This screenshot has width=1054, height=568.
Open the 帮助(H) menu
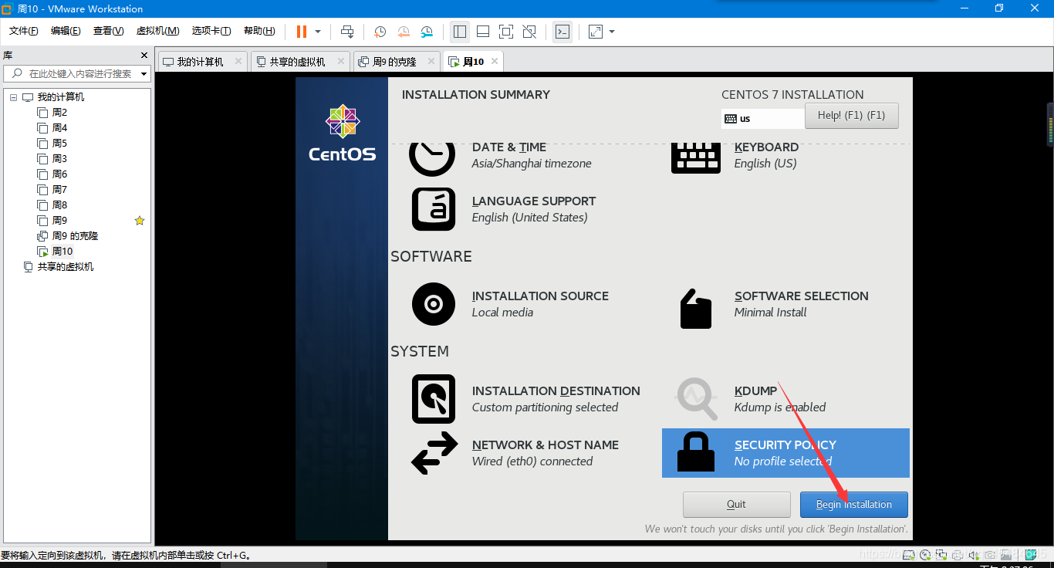(259, 31)
